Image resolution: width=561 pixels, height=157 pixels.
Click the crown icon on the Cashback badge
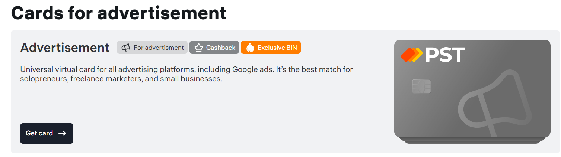[198, 48]
